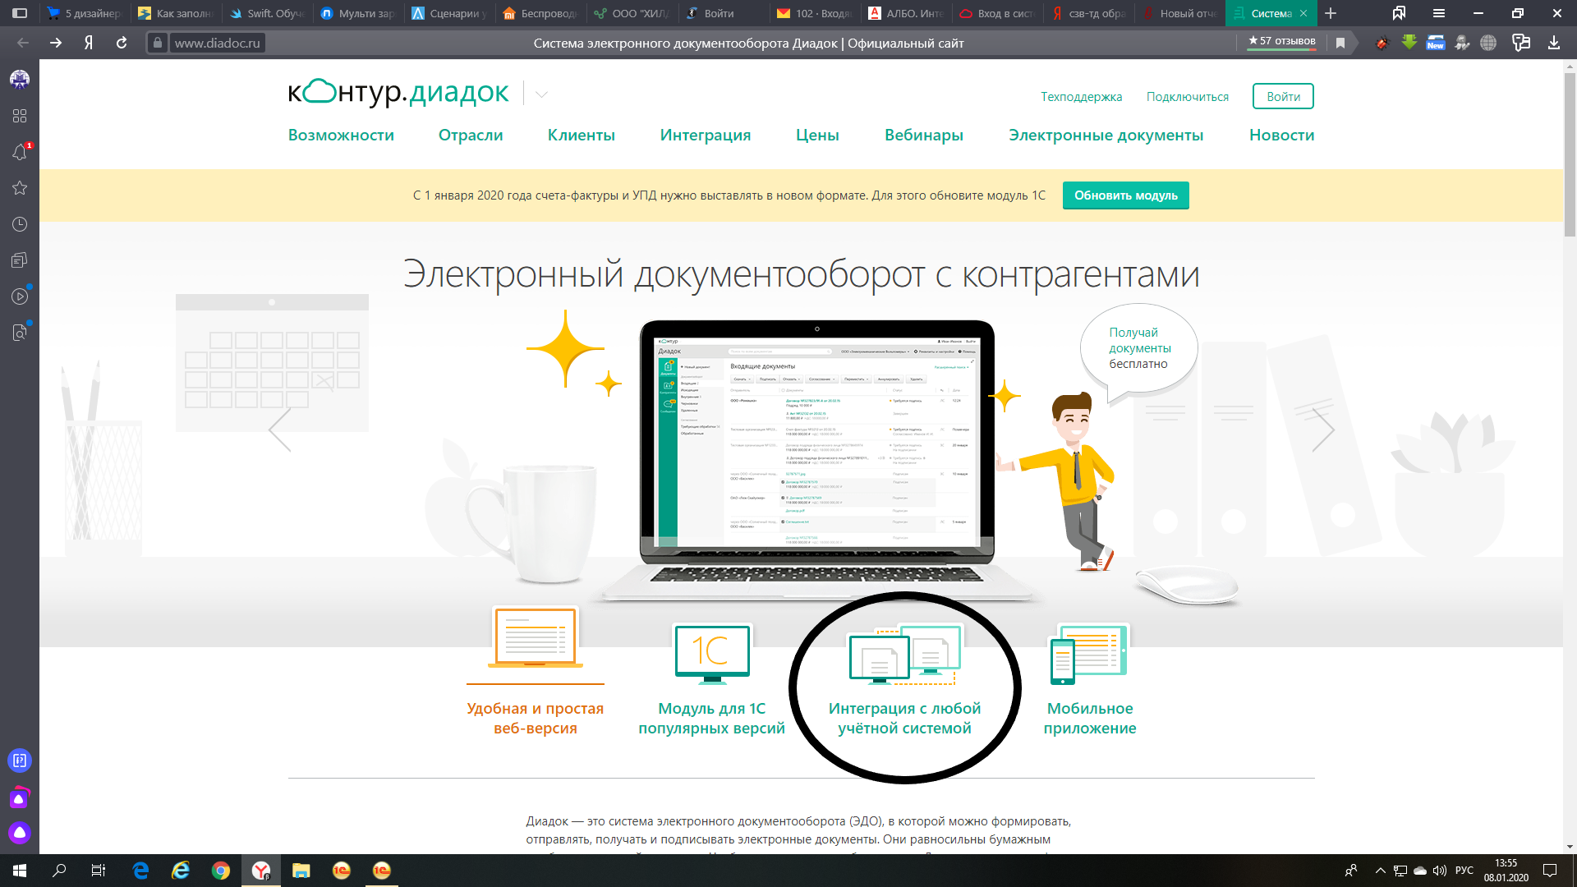The height and width of the screenshot is (887, 1577).
Task: Show hidden tray icons chevron
Action: click(x=1380, y=871)
